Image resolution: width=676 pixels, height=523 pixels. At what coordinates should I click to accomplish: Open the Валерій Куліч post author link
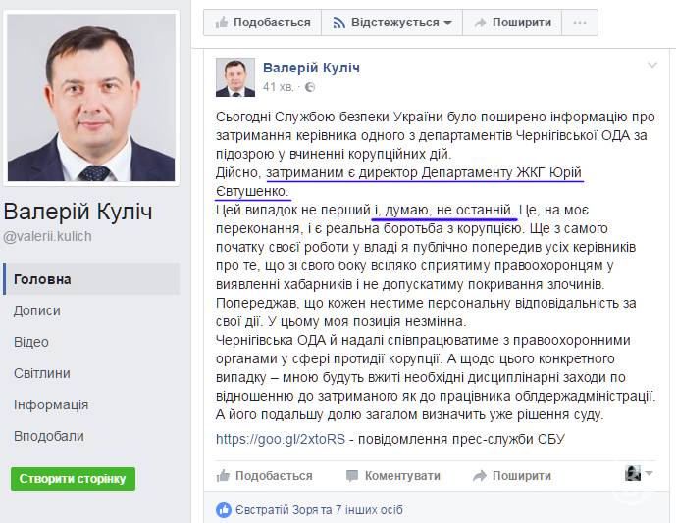311,68
